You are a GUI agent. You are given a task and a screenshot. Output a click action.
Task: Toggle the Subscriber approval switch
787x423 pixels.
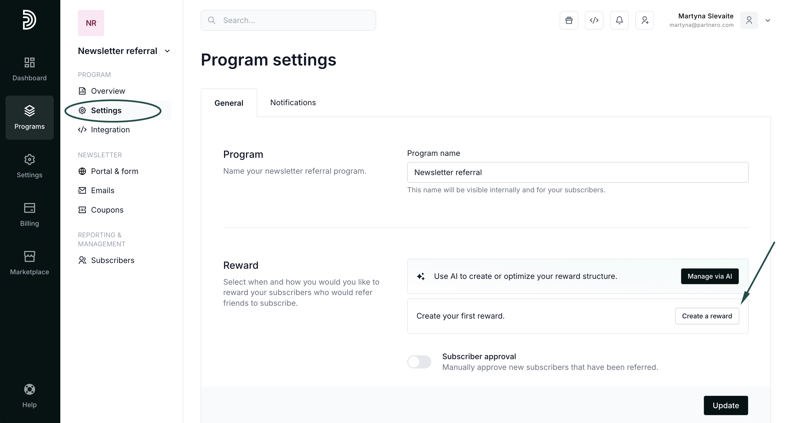[x=419, y=362]
